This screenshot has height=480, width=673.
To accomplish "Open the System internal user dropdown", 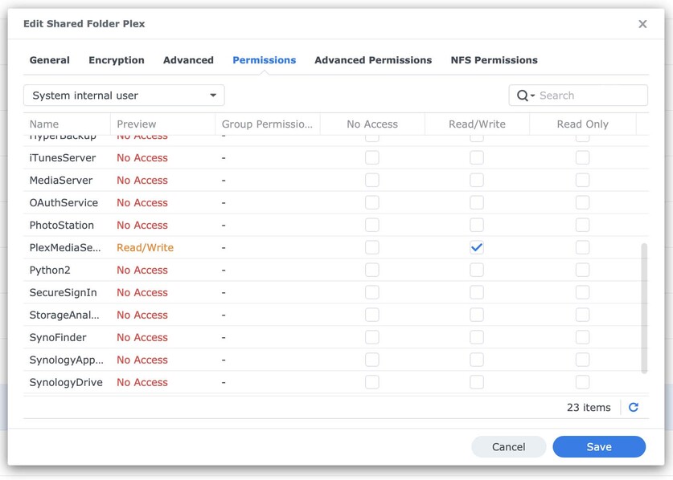I will (124, 96).
